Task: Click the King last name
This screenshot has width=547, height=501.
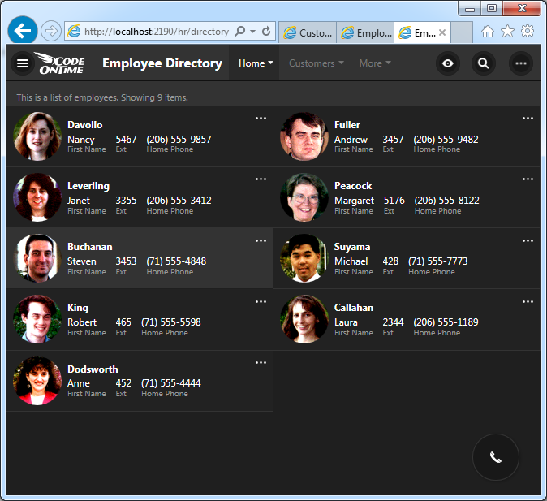Action: pyautogui.click(x=78, y=308)
